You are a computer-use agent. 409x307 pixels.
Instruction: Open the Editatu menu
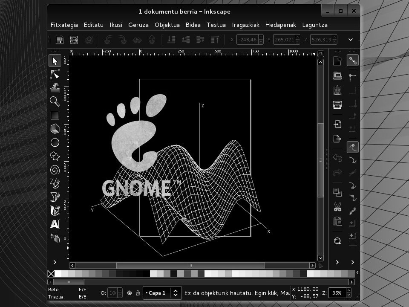point(94,25)
